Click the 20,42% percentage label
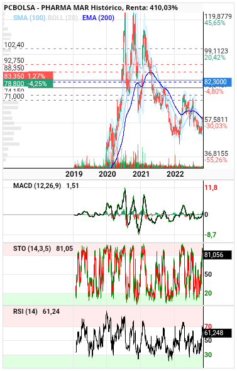 (215, 57)
